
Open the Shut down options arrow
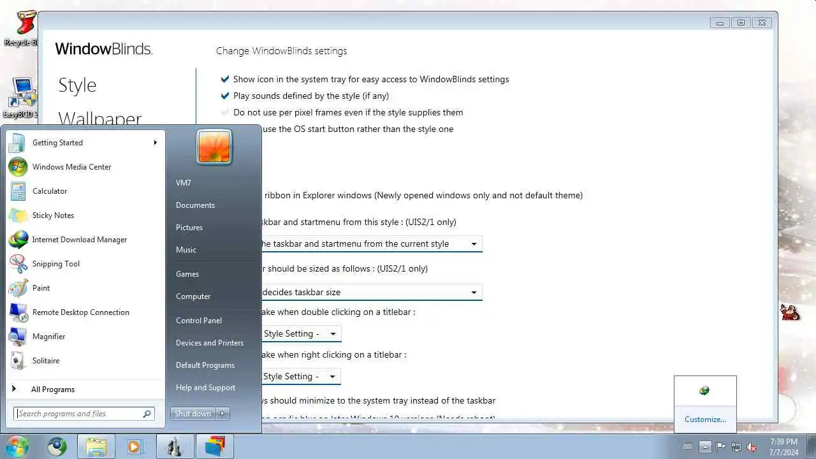pyautogui.click(x=222, y=414)
